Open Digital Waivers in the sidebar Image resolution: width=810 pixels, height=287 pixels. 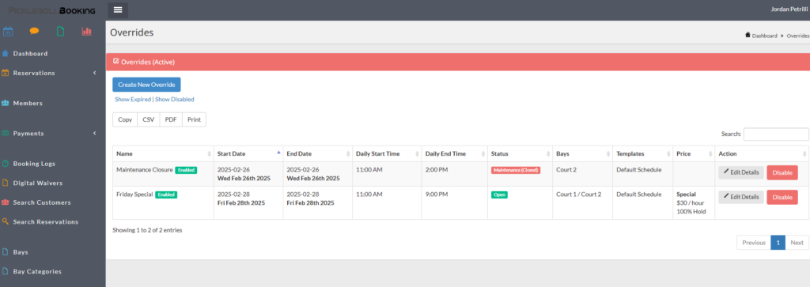click(x=38, y=183)
